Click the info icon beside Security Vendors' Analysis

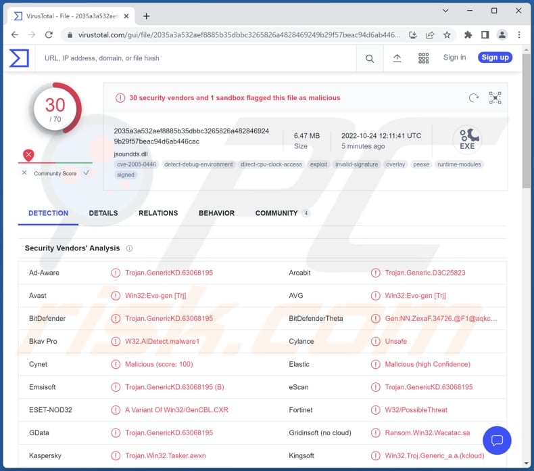[129, 248]
